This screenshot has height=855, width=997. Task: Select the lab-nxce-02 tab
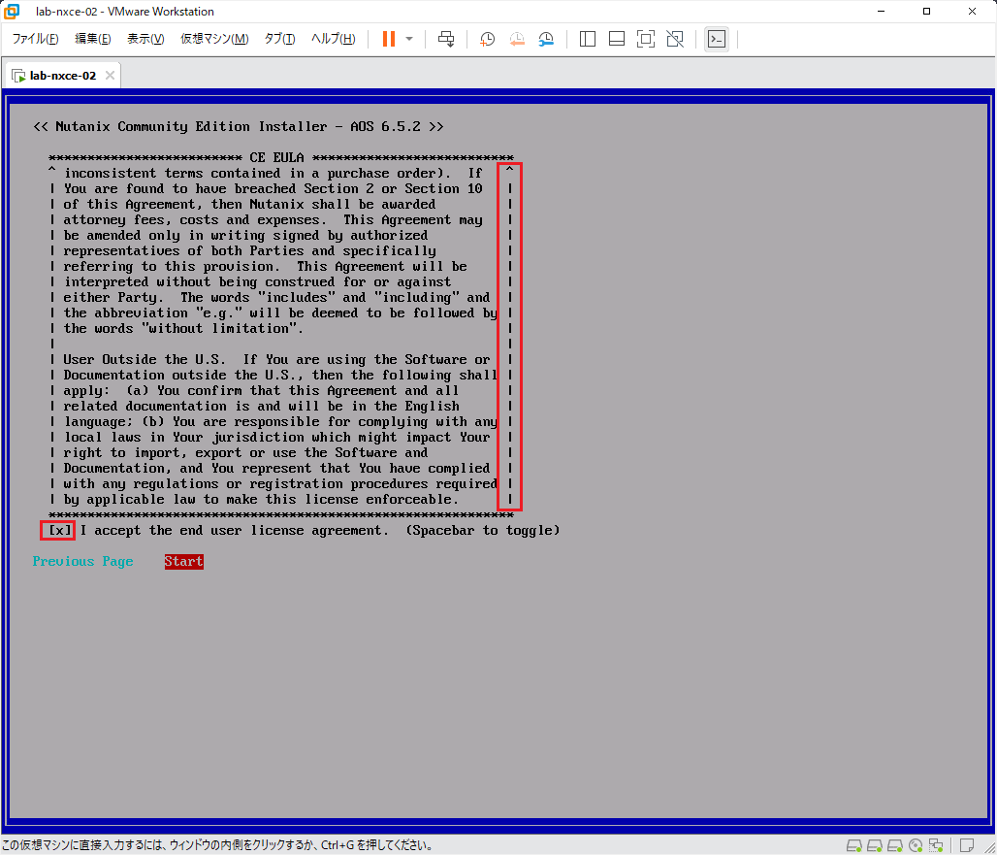coord(62,76)
